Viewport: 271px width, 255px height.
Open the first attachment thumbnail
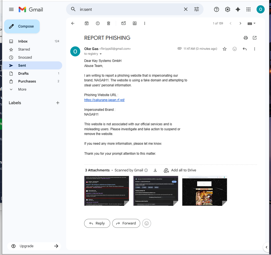tap(106, 191)
